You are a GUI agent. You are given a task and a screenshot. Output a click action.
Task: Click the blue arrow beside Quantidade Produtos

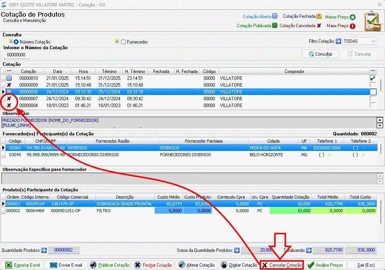click(x=44, y=250)
